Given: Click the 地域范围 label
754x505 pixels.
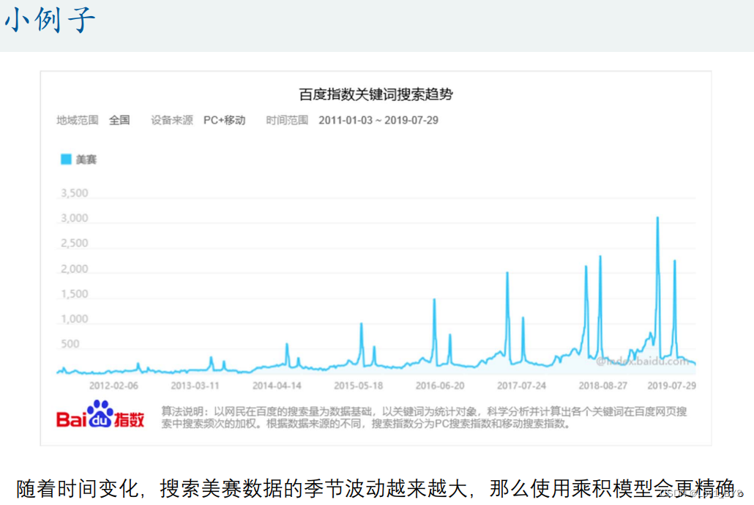Looking at the screenshot, I should tap(77, 120).
